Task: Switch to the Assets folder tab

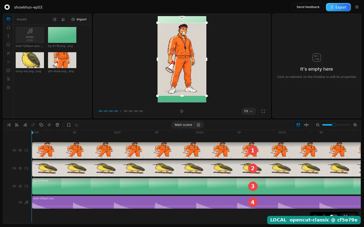Action: tap(8, 19)
